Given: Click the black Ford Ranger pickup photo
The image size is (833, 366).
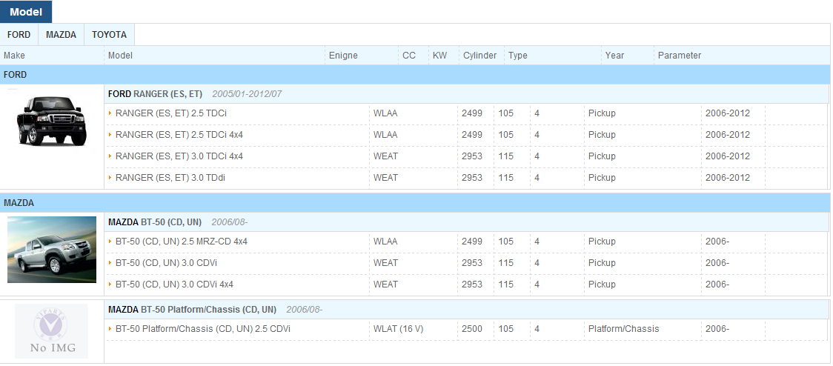Looking at the screenshot, I should (x=51, y=120).
